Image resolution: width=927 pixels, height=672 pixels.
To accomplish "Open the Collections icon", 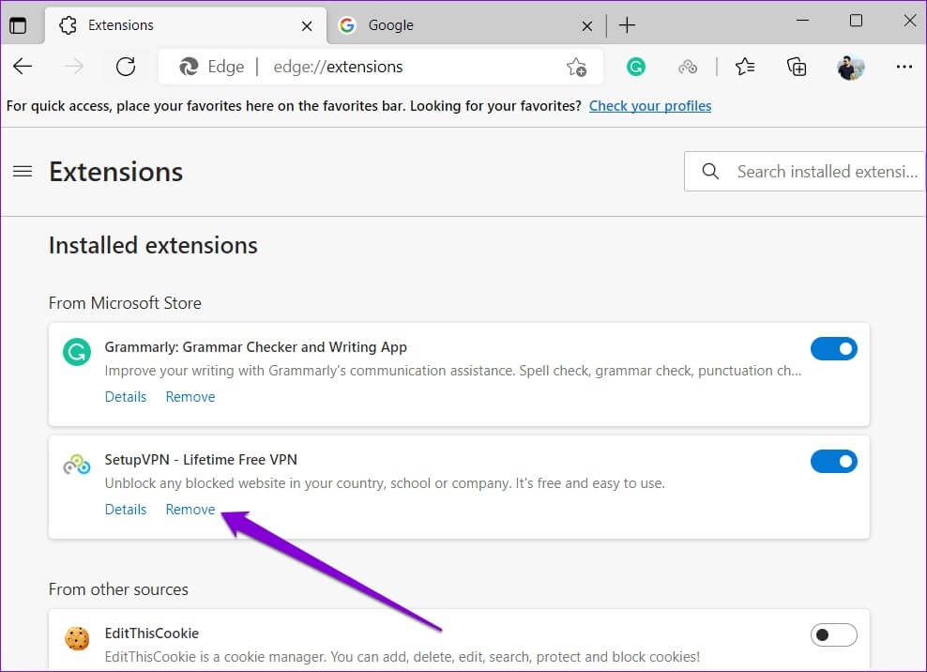I will click(x=797, y=67).
